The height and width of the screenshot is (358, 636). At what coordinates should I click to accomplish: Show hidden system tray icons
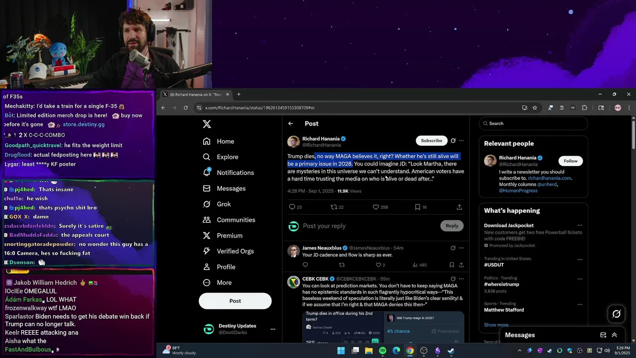tap(520, 351)
